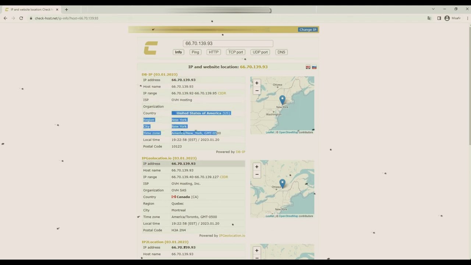Click highlighted United States of America value
This screenshot has width=471, height=265.
click(201, 113)
